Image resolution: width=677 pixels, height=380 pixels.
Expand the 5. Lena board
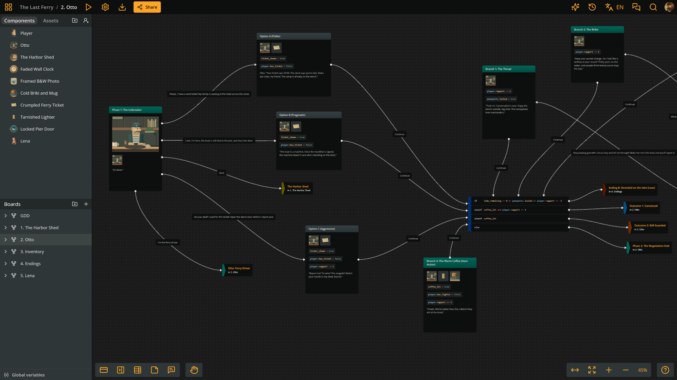pos(5,276)
